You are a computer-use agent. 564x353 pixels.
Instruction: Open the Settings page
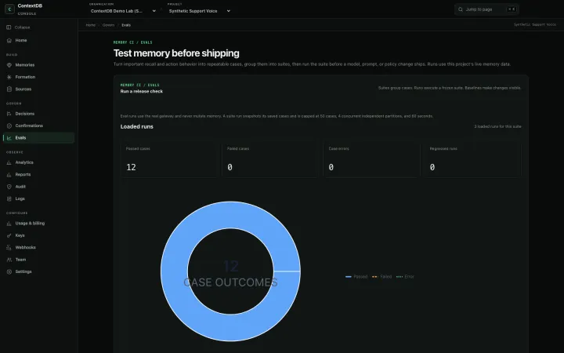[x=38, y=271]
